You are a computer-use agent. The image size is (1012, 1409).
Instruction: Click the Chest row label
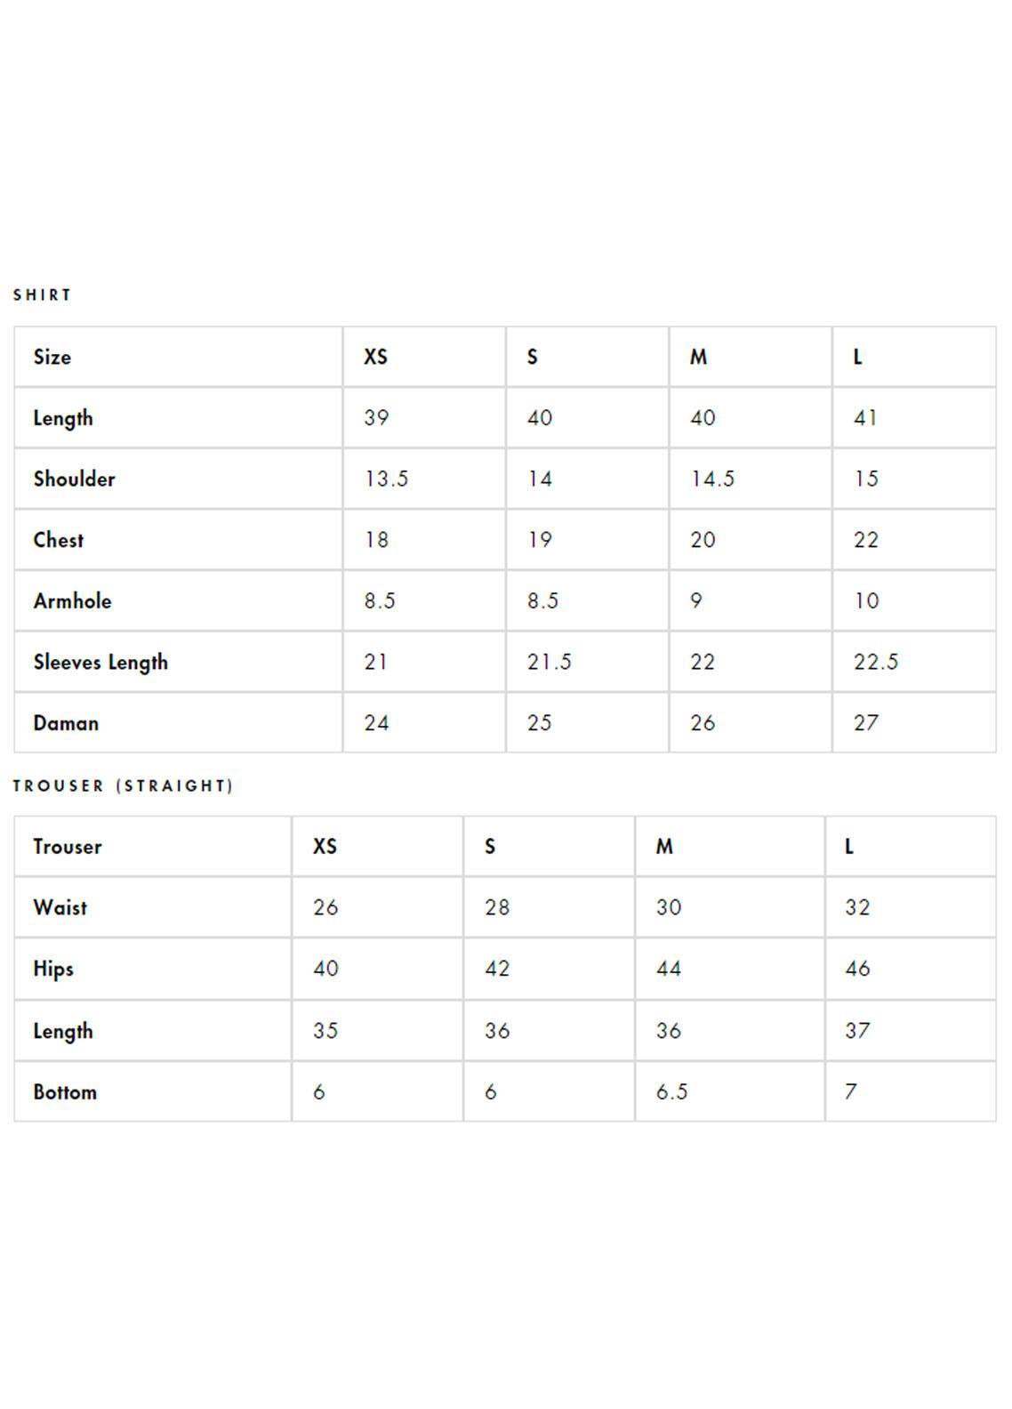(x=59, y=540)
